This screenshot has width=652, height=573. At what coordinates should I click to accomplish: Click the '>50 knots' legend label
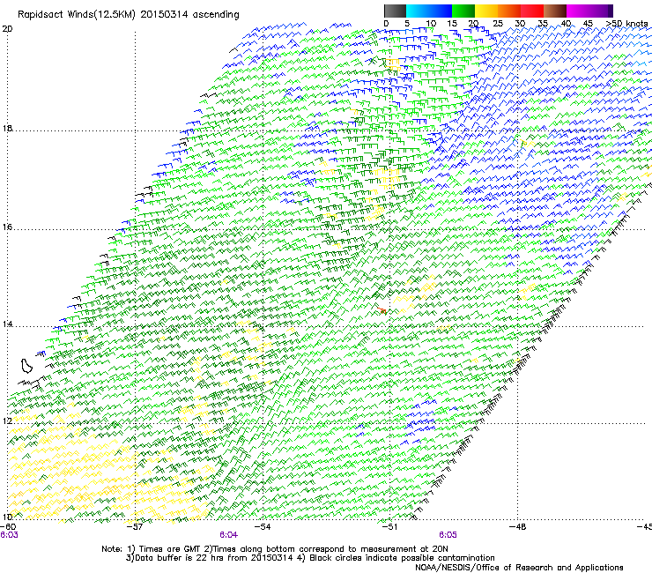pyautogui.click(x=626, y=24)
